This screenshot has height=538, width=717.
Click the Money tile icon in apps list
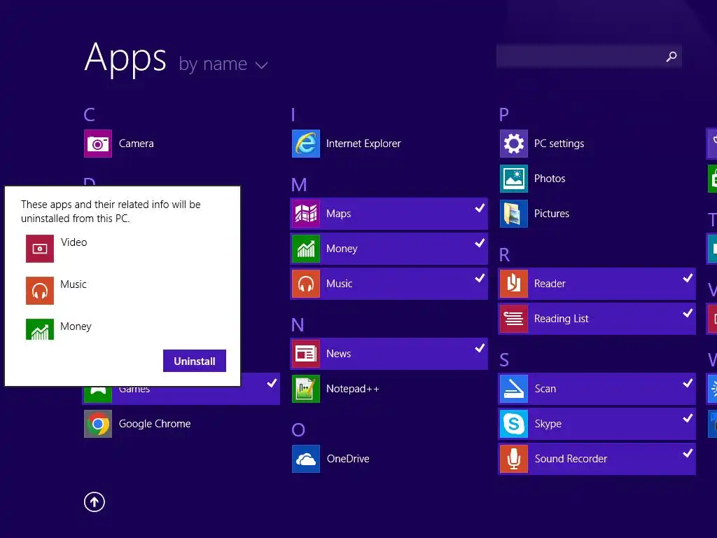point(306,249)
